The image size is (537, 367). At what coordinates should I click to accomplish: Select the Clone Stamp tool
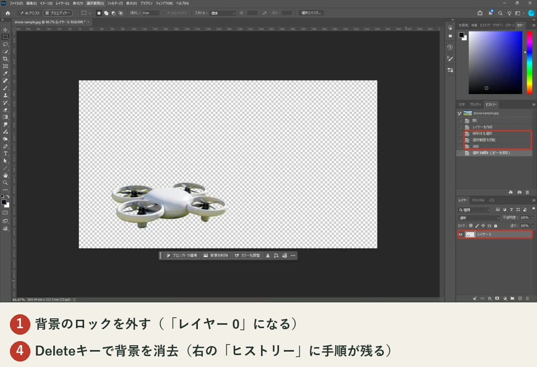click(5, 95)
